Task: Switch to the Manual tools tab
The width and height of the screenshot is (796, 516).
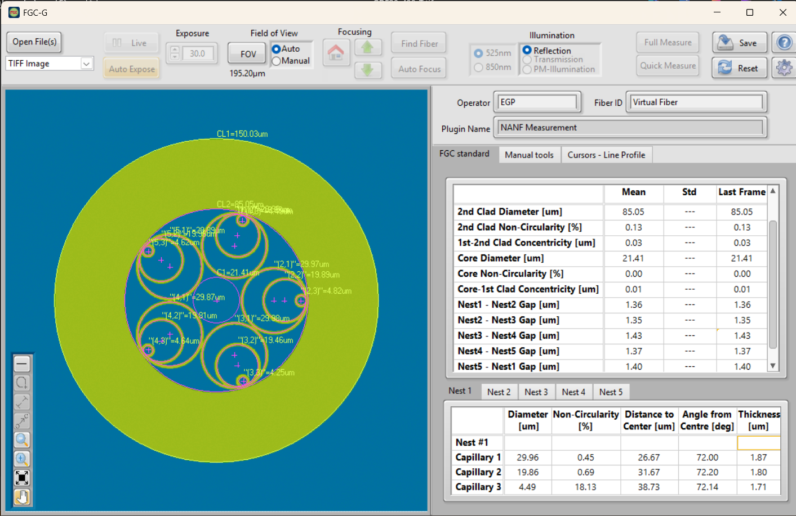Action: click(x=529, y=155)
